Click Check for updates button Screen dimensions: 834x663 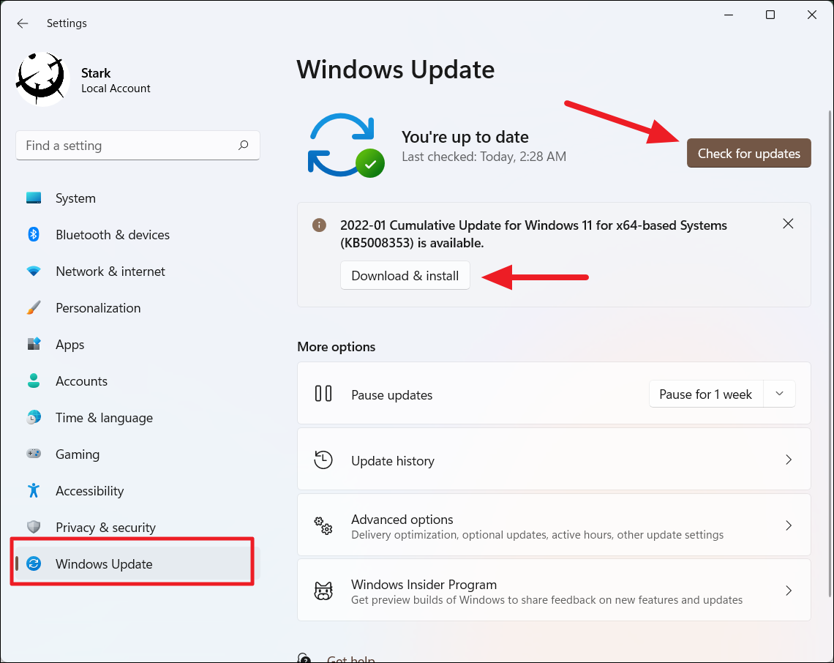tap(749, 153)
